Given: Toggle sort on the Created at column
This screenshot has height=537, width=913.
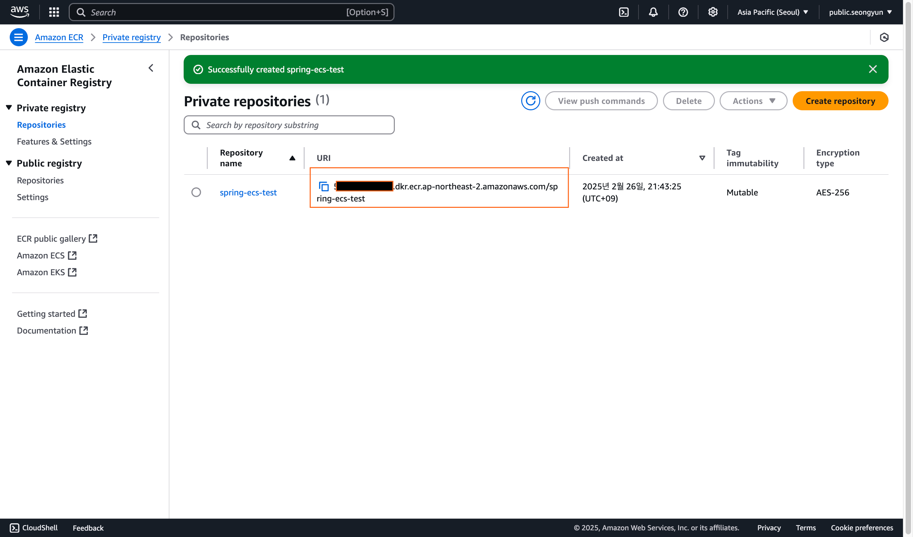Looking at the screenshot, I should coord(702,158).
